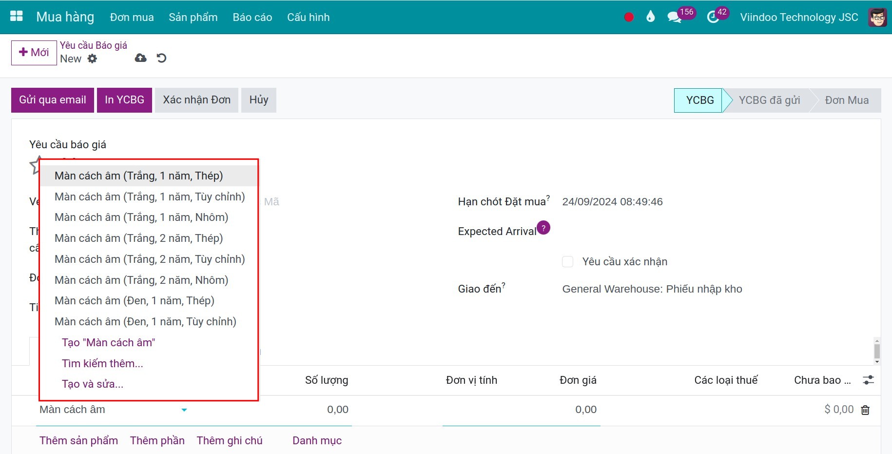Tick the Yêu cầu xác nhận checkbox

567,261
